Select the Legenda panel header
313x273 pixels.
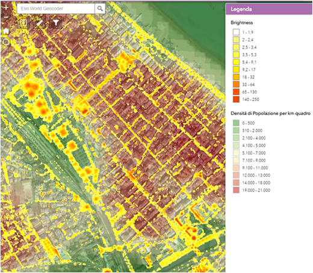click(269, 9)
